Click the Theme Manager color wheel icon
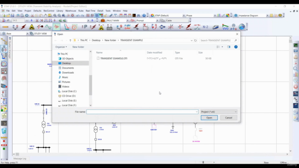Image resolution: width=299 pixels, height=168 pixels. click(152, 15)
